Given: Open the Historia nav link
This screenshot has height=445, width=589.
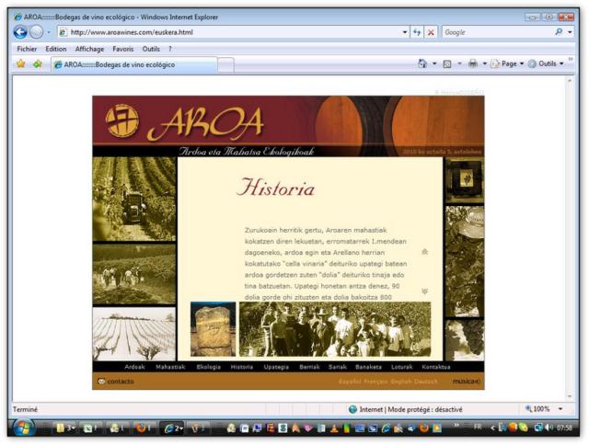Looking at the screenshot, I should coord(241,367).
